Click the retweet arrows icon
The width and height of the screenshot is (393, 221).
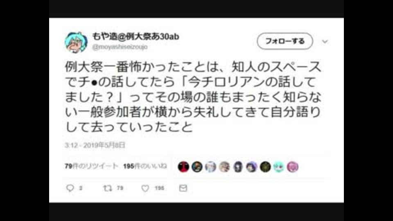108,188
